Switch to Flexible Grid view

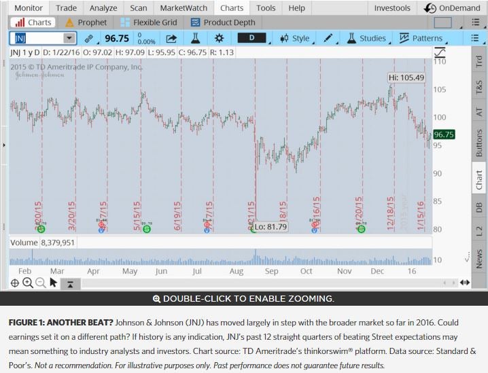pyautogui.click(x=149, y=22)
